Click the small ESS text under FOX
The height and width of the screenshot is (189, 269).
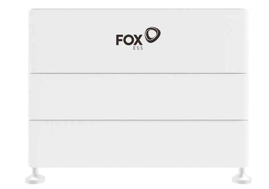click(x=138, y=48)
